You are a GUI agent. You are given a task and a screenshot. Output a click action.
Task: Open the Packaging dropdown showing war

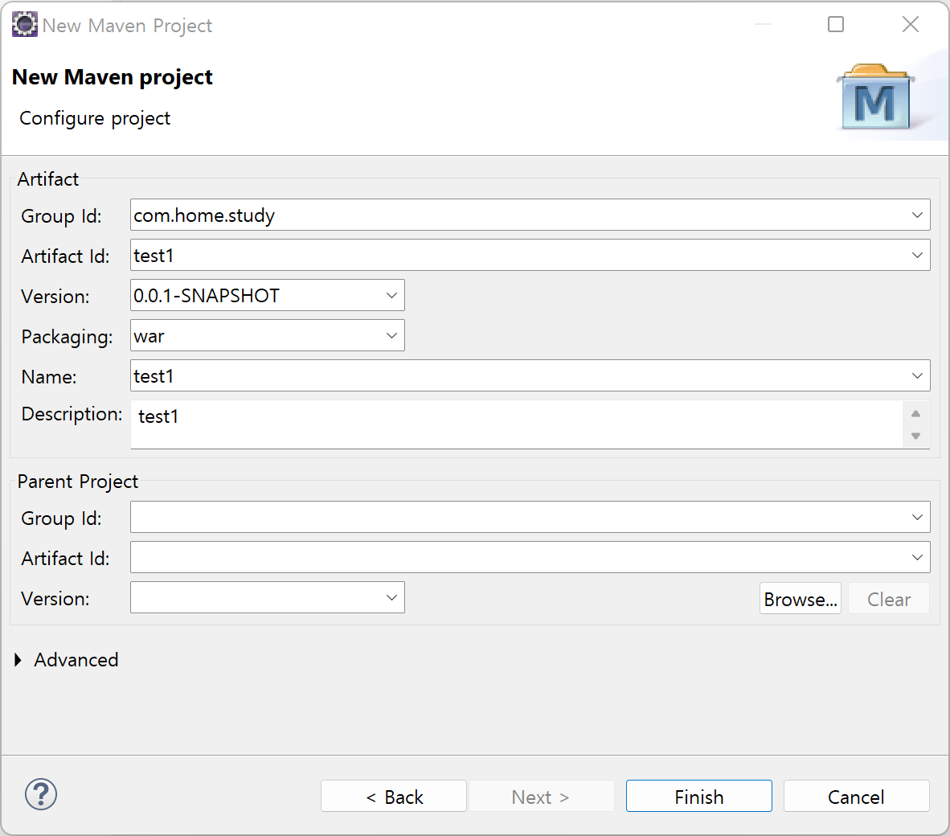pos(391,335)
